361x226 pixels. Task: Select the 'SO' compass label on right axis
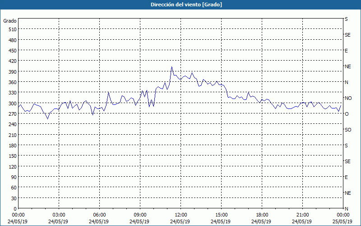pyautogui.click(x=348, y=130)
